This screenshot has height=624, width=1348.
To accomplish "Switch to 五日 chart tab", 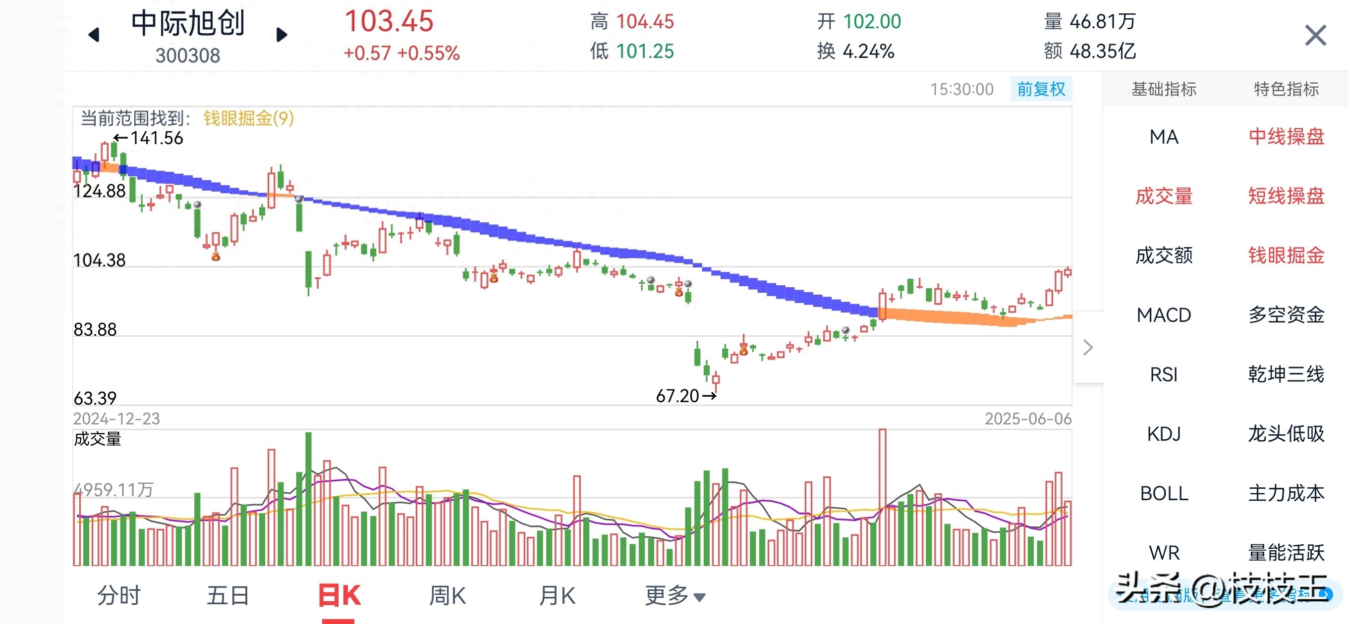I will [x=227, y=595].
